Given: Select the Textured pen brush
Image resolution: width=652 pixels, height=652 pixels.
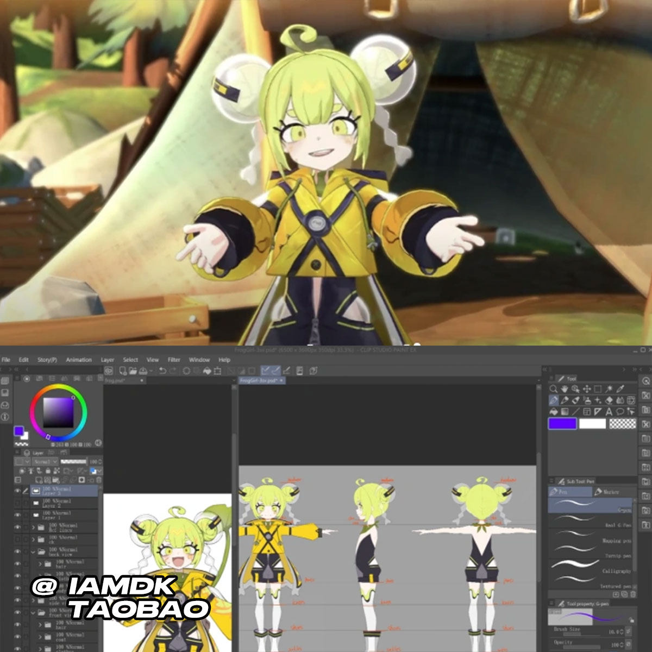Looking at the screenshot, I should (x=591, y=582).
